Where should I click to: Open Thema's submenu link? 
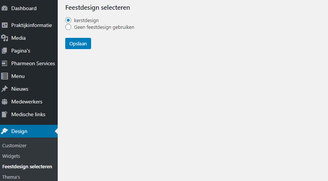[x=11, y=177]
